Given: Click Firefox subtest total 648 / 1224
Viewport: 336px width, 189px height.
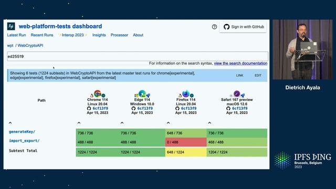Looking at the screenshot, I should [186, 152].
